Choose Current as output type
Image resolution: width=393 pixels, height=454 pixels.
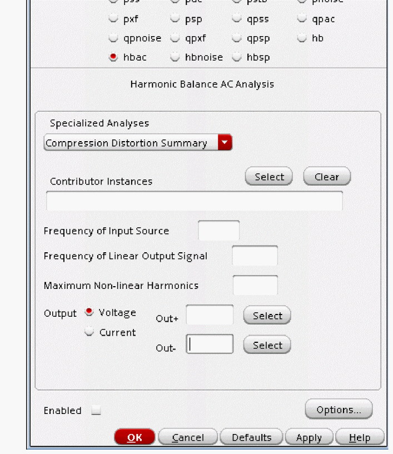click(x=89, y=332)
